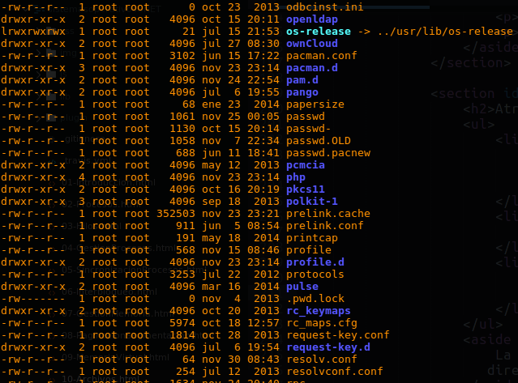Select the ownCloud directory entry
This screenshot has height=383, width=518.
(312, 44)
